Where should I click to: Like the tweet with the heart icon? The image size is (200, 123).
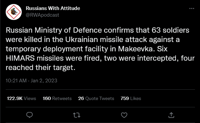click(124, 115)
